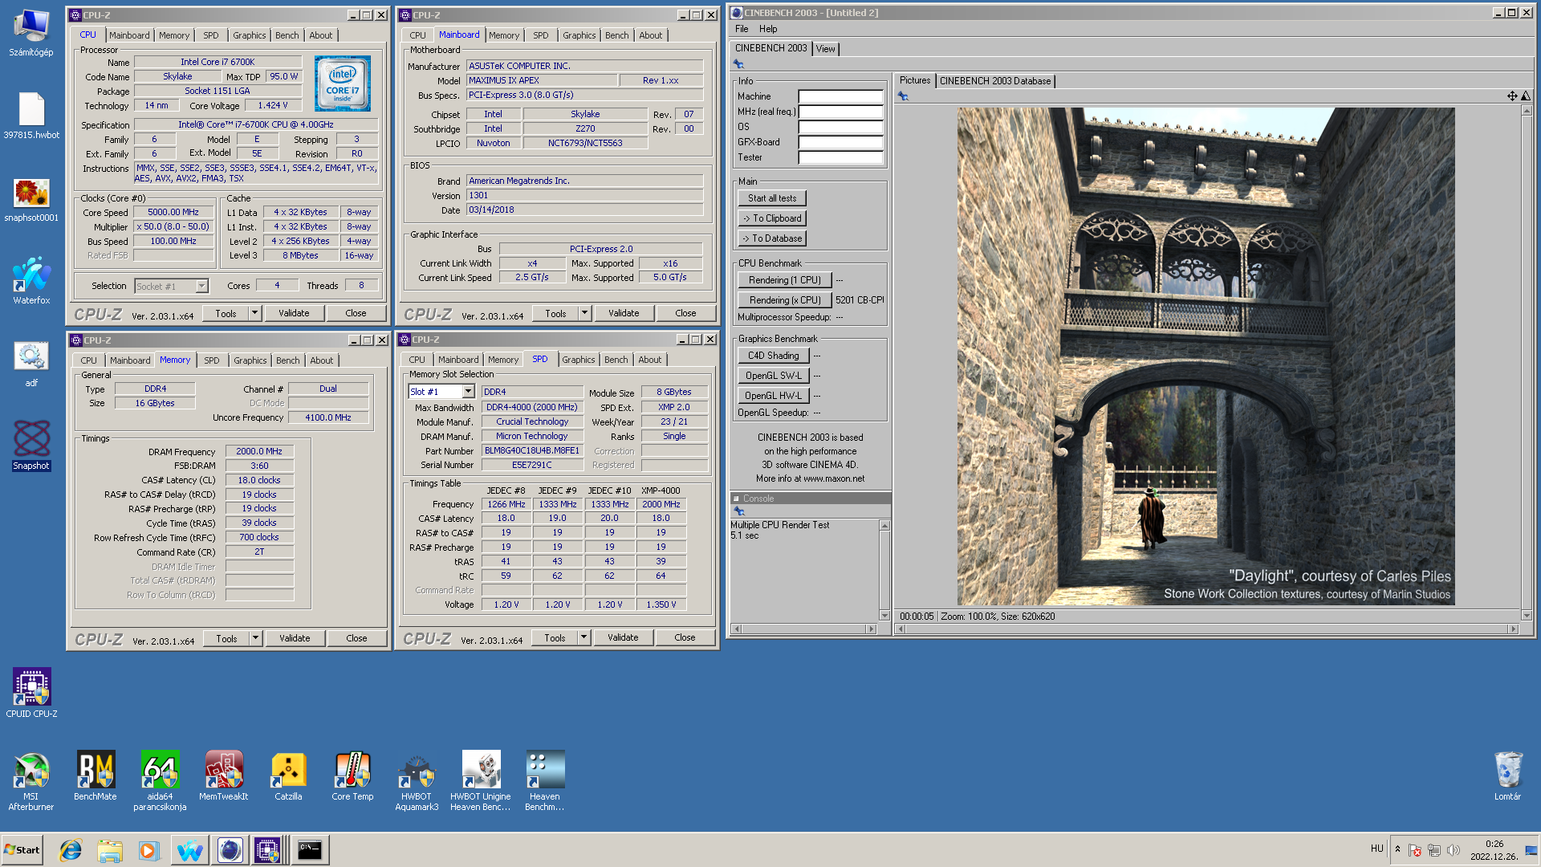Image resolution: width=1541 pixels, height=867 pixels.
Task: Launch the Waterfox desktop shortcut
Action: 31,281
